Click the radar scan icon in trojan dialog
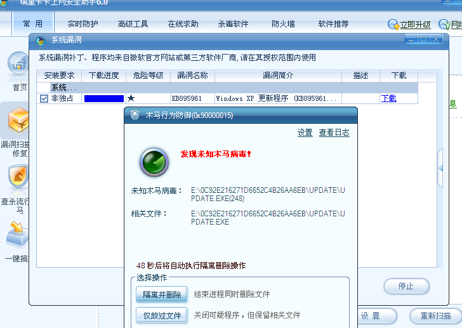Image resolution: width=462 pixels, height=328 pixels. click(154, 162)
